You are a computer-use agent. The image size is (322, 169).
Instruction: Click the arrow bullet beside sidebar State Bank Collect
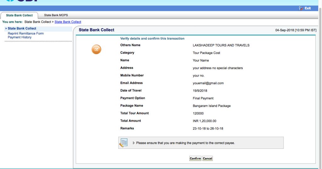(6, 28)
